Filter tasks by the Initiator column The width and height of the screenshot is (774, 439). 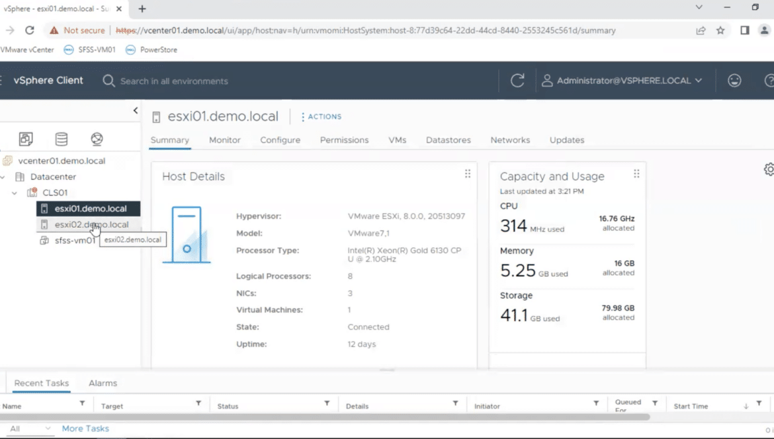tap(596, 403)
